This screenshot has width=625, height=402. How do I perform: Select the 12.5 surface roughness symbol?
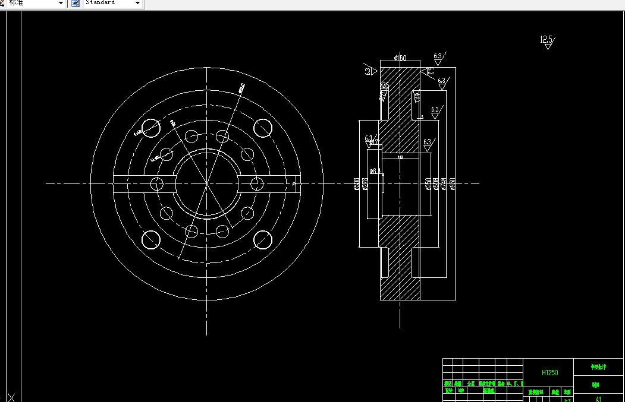pos(548,42)
